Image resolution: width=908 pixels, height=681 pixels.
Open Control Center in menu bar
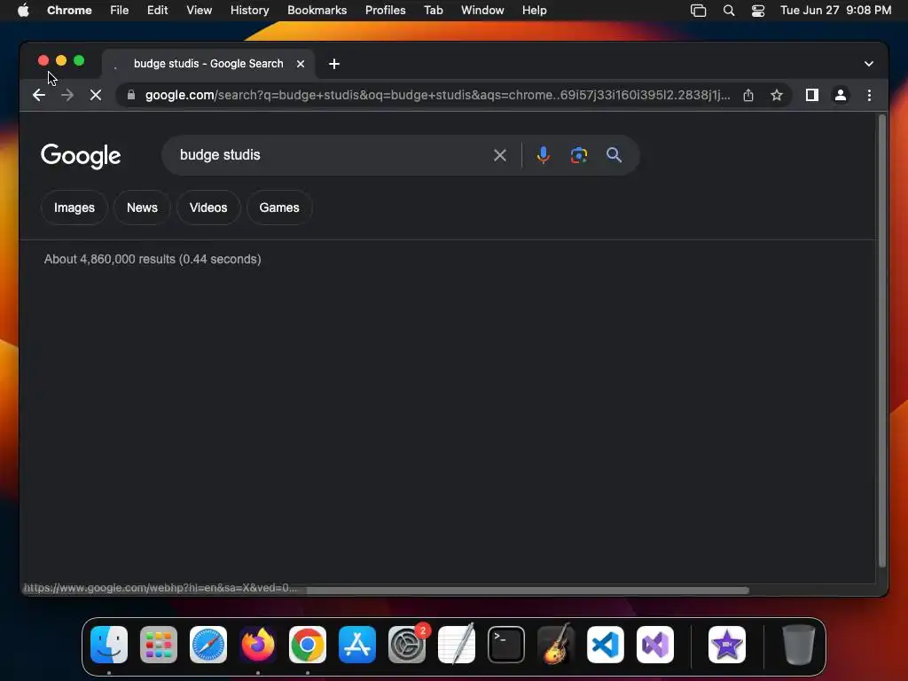click(758, 11)
